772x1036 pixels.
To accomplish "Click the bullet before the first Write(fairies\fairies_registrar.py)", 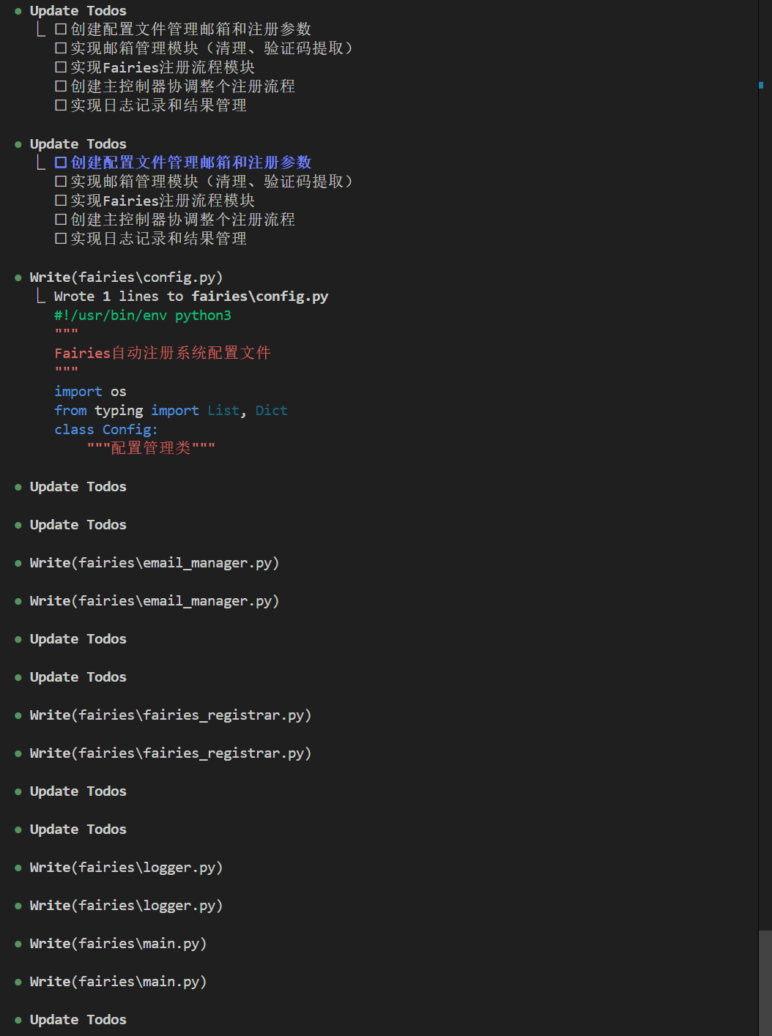I will click(18, 716).
